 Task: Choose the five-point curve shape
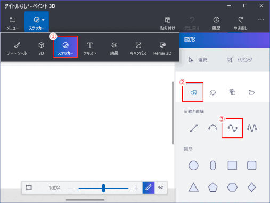click(252, 128)
